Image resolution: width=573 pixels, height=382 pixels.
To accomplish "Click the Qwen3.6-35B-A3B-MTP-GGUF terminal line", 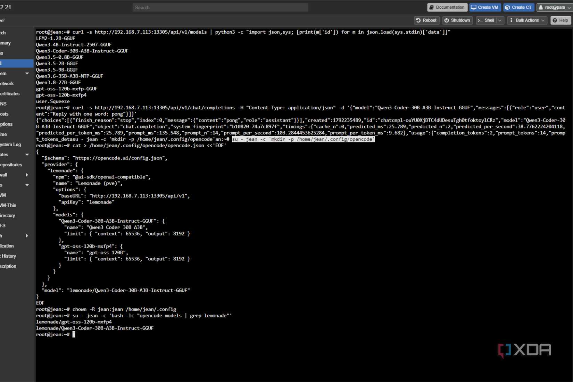I will [69, 76].
